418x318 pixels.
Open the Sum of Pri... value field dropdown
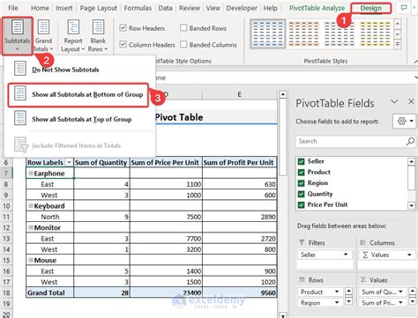click(400, 302)
